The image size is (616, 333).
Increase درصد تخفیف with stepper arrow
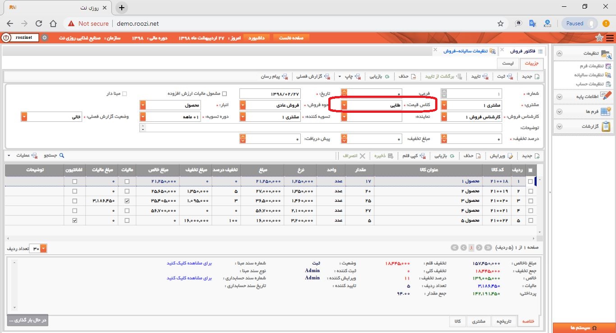(444, 137)
